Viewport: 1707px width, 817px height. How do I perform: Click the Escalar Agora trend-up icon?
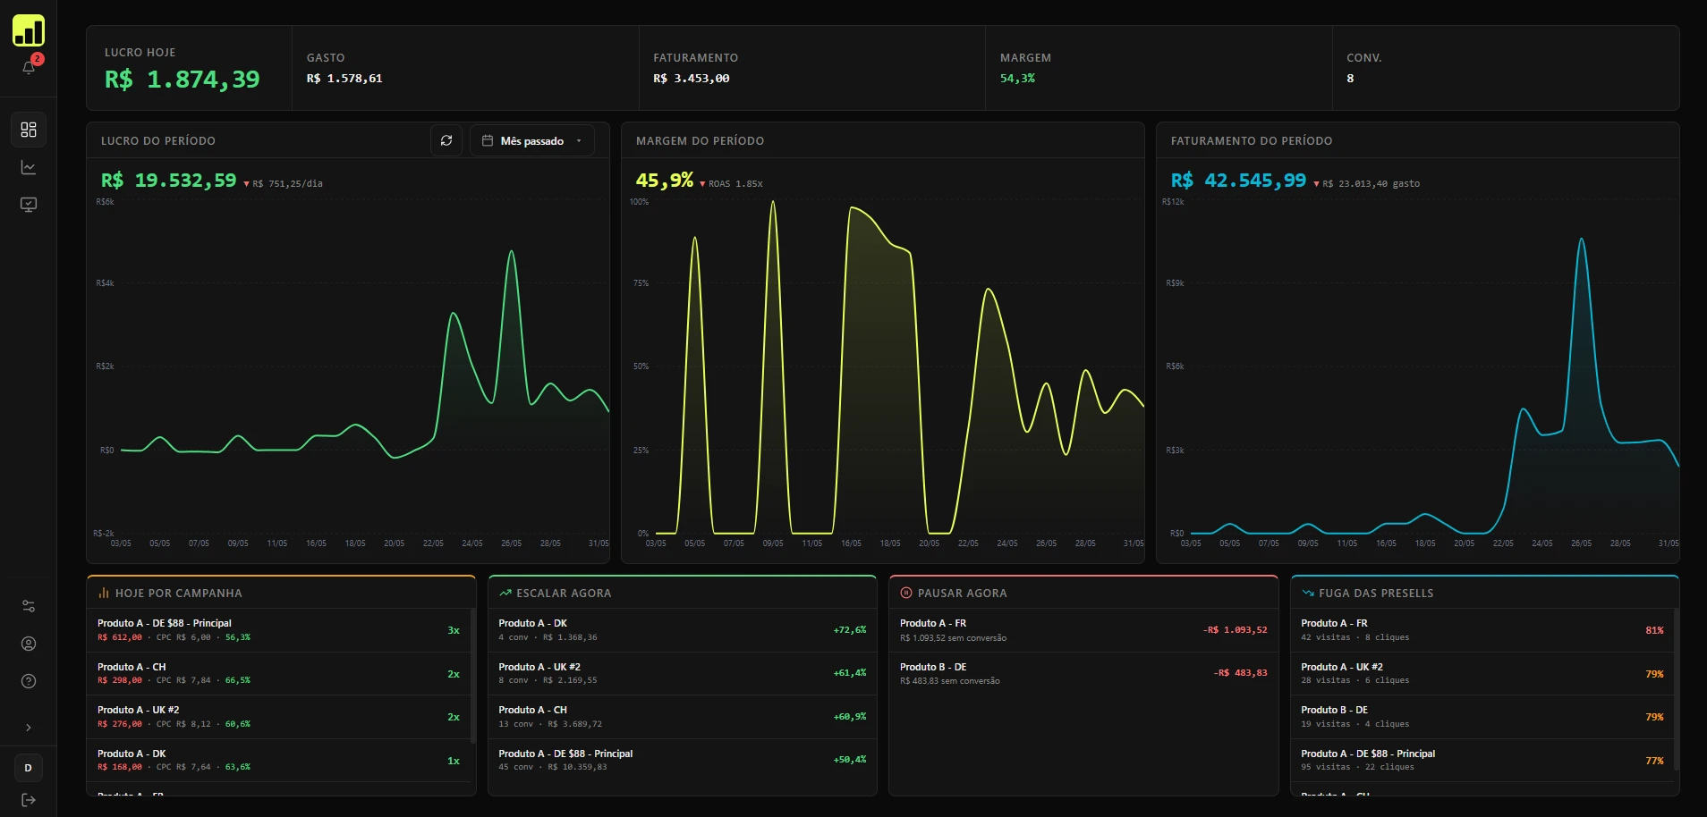pyautogui.click(x=505, y=593)
